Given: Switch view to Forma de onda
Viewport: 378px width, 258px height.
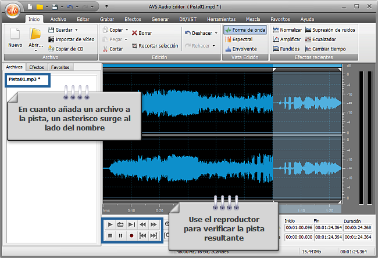Looking at the screenshot, I should 245,30.
